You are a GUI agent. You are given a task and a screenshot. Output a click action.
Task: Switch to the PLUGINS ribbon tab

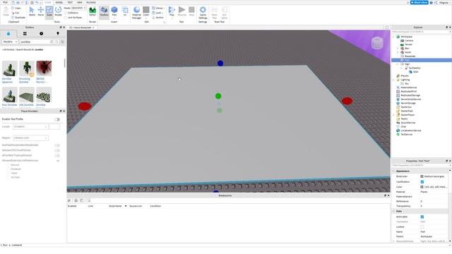tap(91, 2)
